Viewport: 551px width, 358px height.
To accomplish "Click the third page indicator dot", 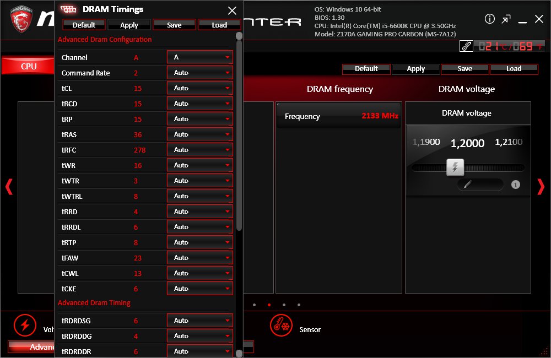I will tap(284, 305).
